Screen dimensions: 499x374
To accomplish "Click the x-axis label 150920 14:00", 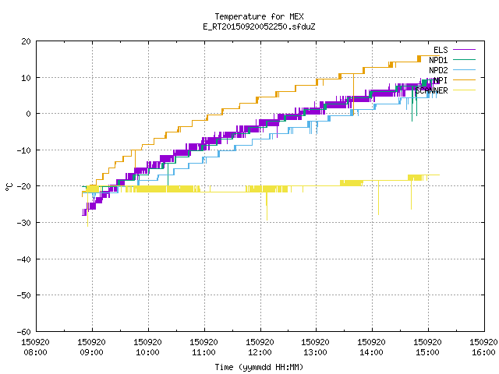I will coord(371,348).
